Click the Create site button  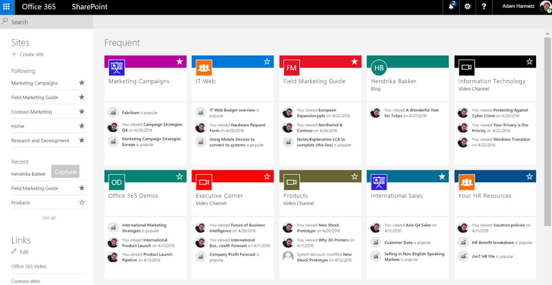[27, 54]
